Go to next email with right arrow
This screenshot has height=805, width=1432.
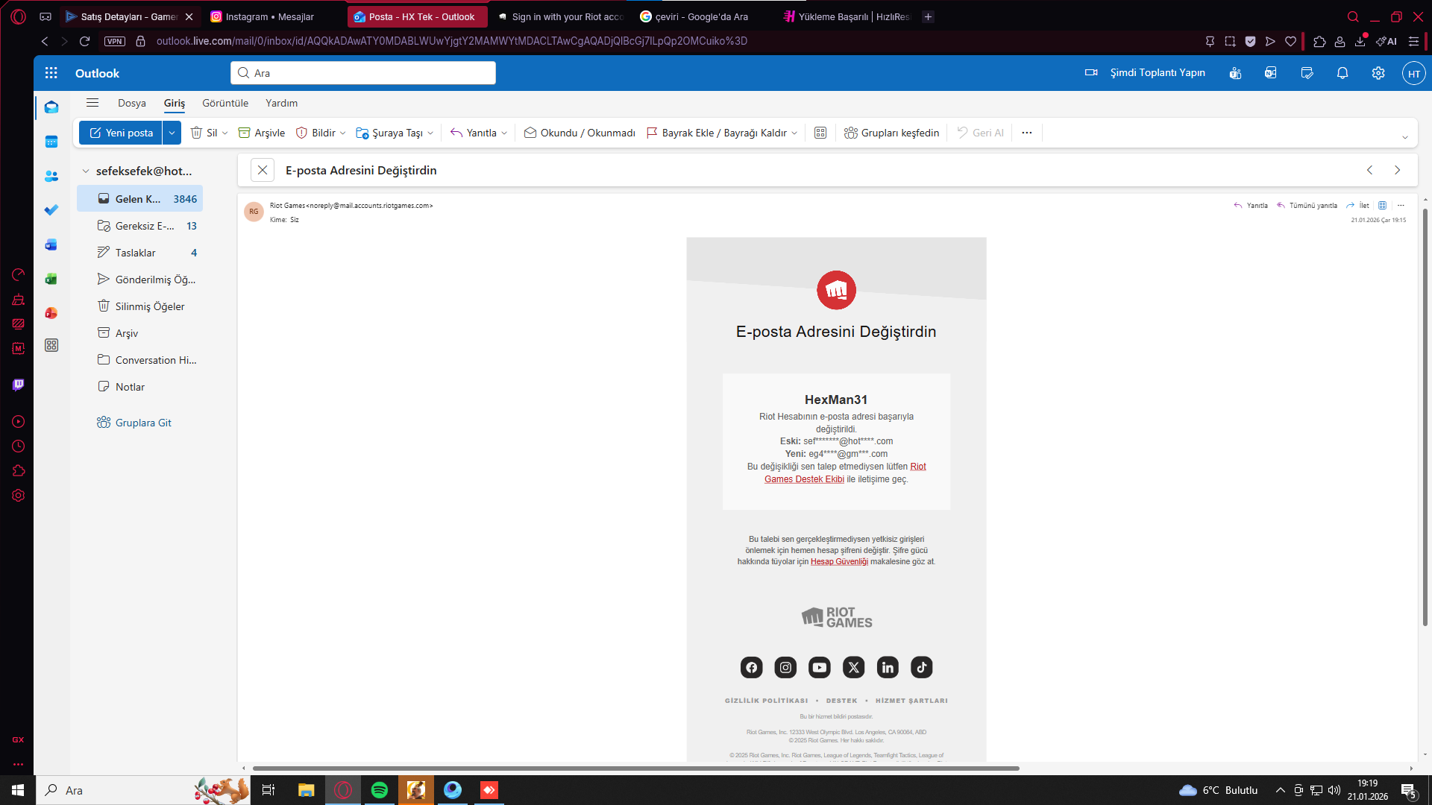click(1398, 170)
